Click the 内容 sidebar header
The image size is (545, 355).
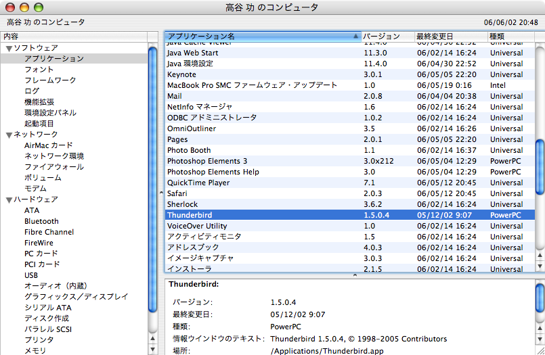coord(74,37)
